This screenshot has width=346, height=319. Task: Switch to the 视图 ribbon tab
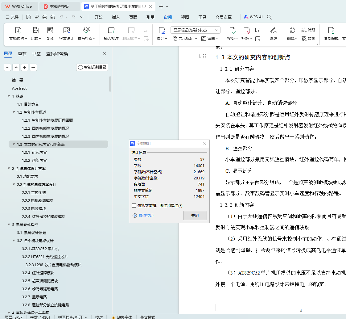pyautogui.click(x=185, y=17)
